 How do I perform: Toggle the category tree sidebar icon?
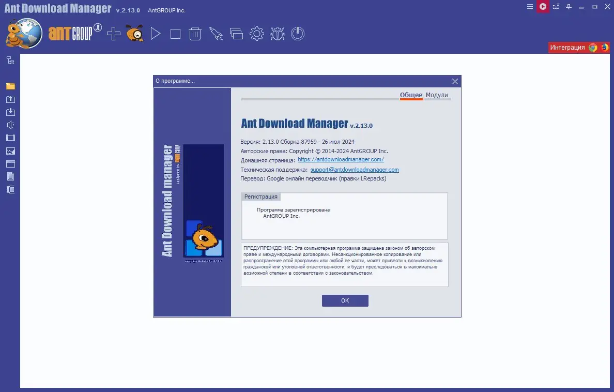10,61
